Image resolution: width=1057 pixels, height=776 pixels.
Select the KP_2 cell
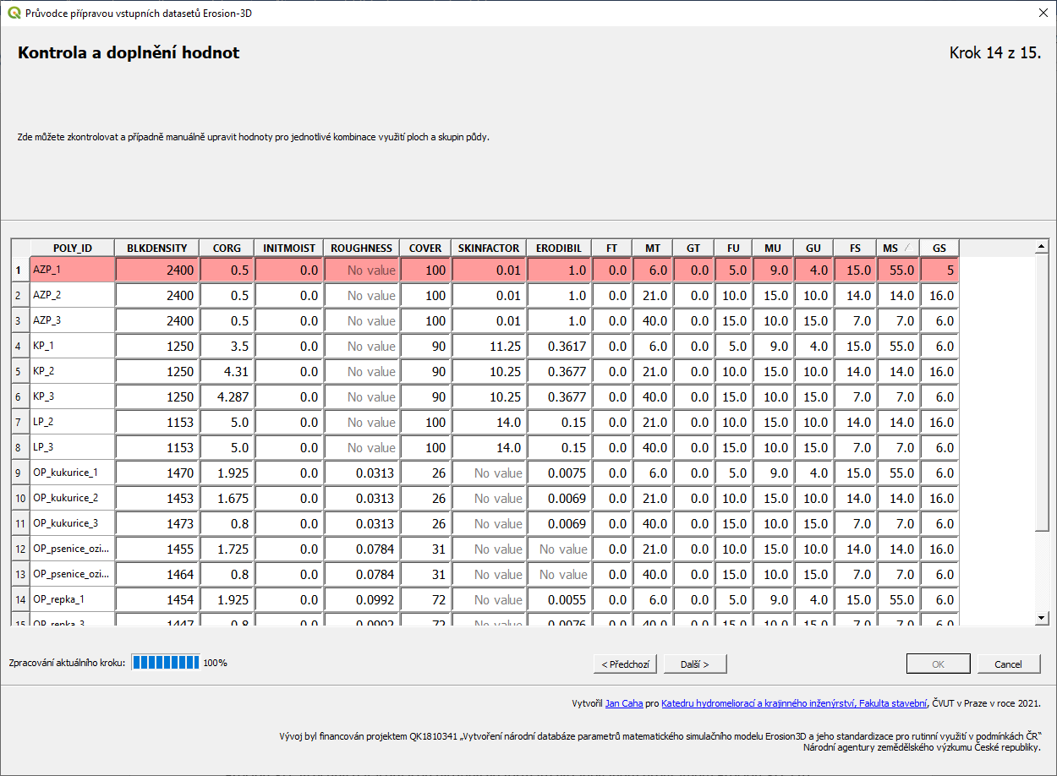tap(73, 371)
